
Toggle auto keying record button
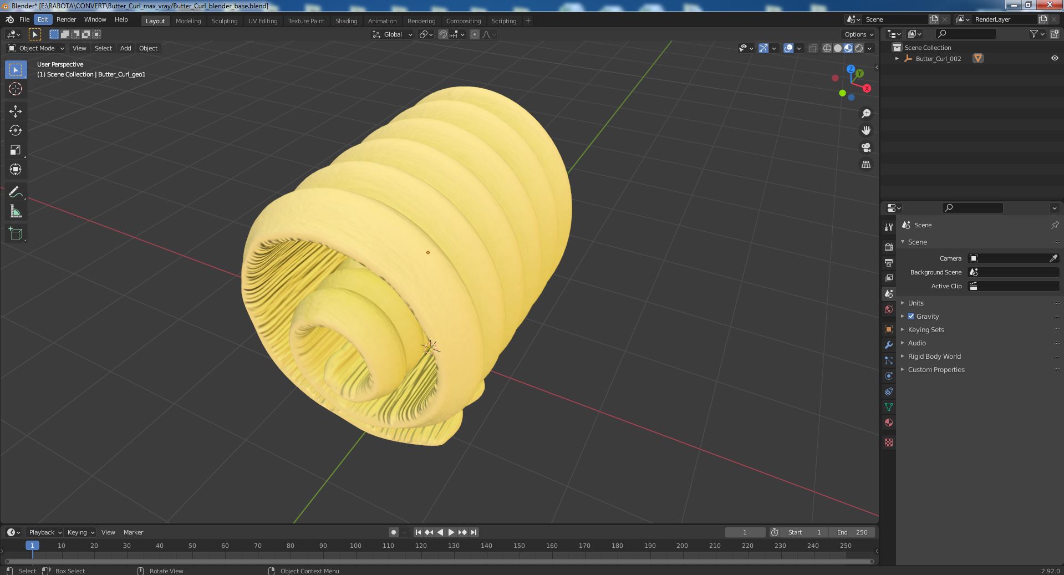tap(393, 532)
